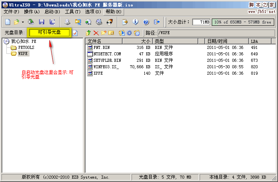Sort by 文件名 column header
The height and width of the screenshot is (182, 278).
pos(104,41)
